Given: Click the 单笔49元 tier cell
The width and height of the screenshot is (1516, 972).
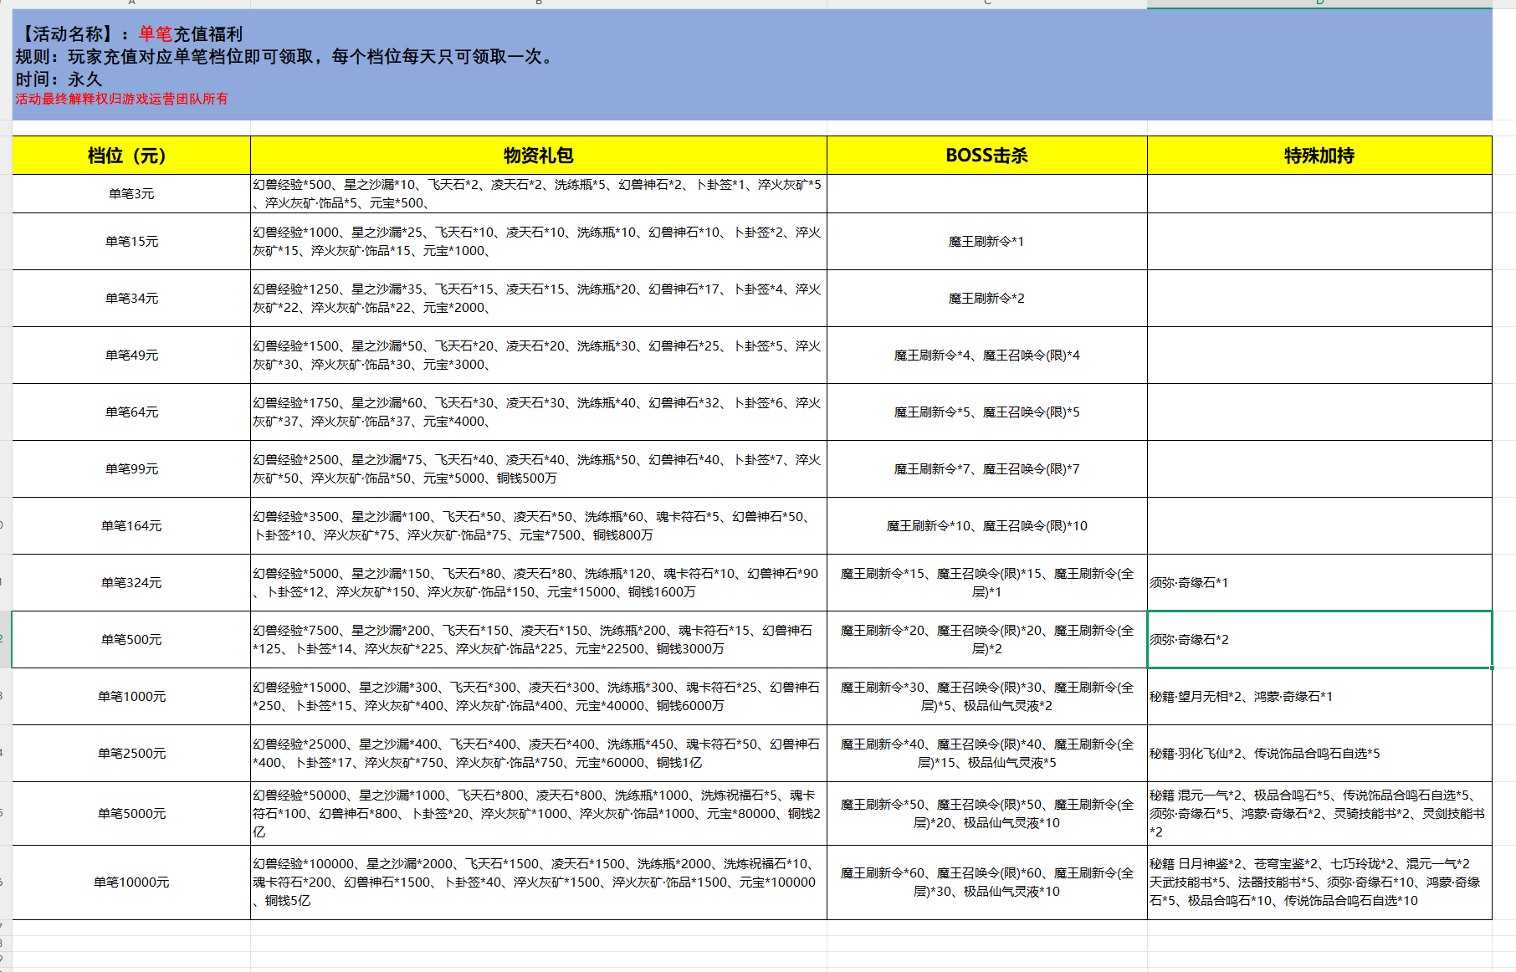Looking at the screenshot, I should click(x=131, y=356).
